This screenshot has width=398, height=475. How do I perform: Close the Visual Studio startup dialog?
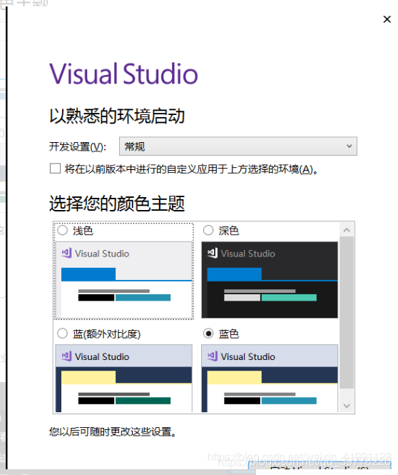tap(387, 19)
